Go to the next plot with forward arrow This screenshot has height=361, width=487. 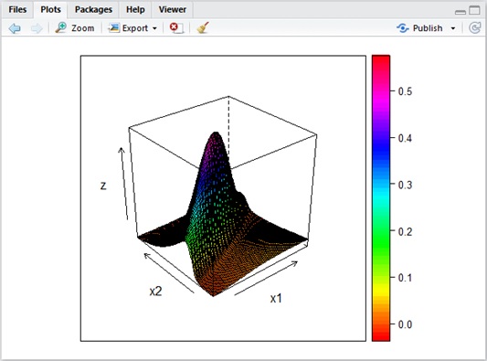pos(37,28)
